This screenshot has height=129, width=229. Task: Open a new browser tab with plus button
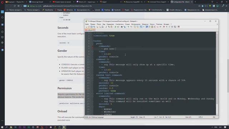[195, 2]
